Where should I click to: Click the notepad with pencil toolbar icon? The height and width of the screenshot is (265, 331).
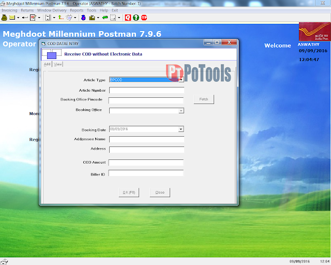[33, 18]
